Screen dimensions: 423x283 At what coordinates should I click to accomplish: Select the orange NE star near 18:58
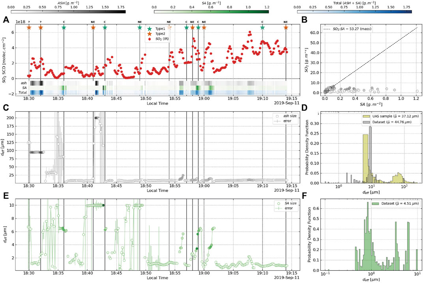(x=192, y=28)
